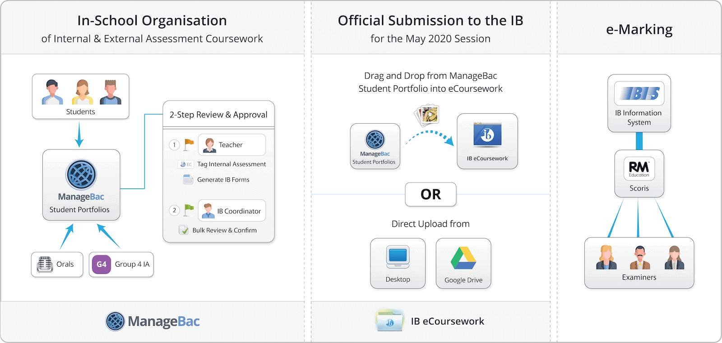
Task: Click the Teacher label
Action: [x=231, y=145]
